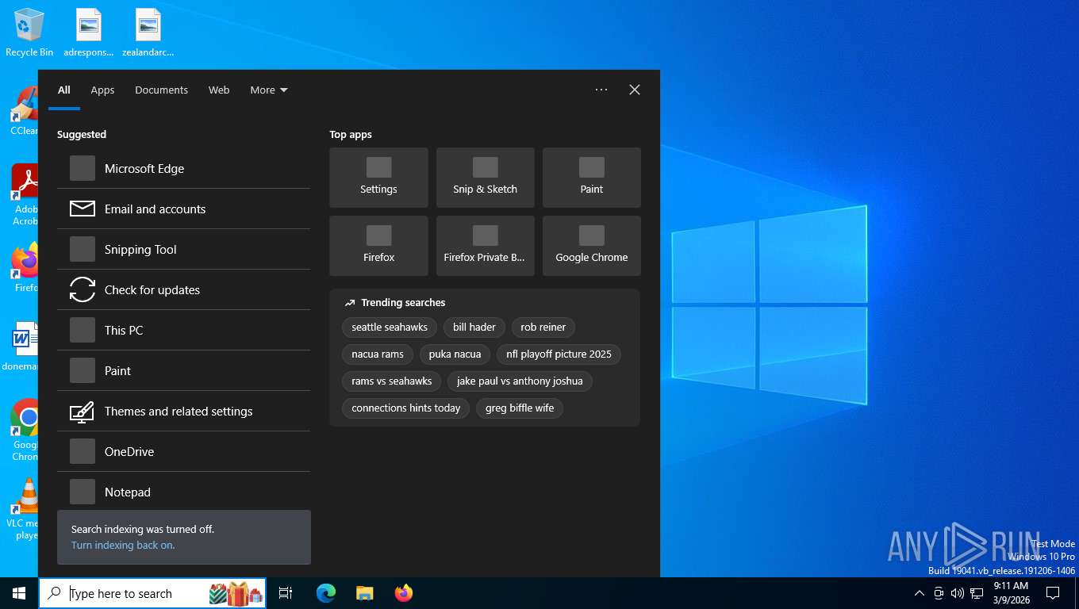Open search panel options ellipsis menu

click(601, 90)
